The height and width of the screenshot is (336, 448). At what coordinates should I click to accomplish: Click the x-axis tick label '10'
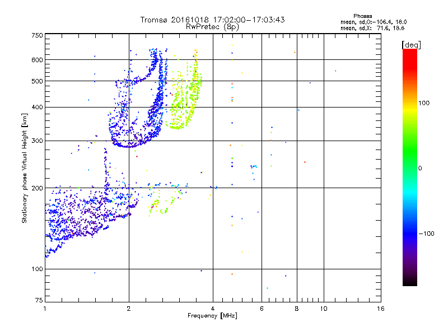[324, 309]
